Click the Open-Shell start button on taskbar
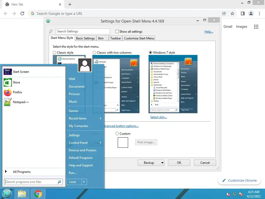The width and height of the screenshot is (265, 199). [6, 194]
